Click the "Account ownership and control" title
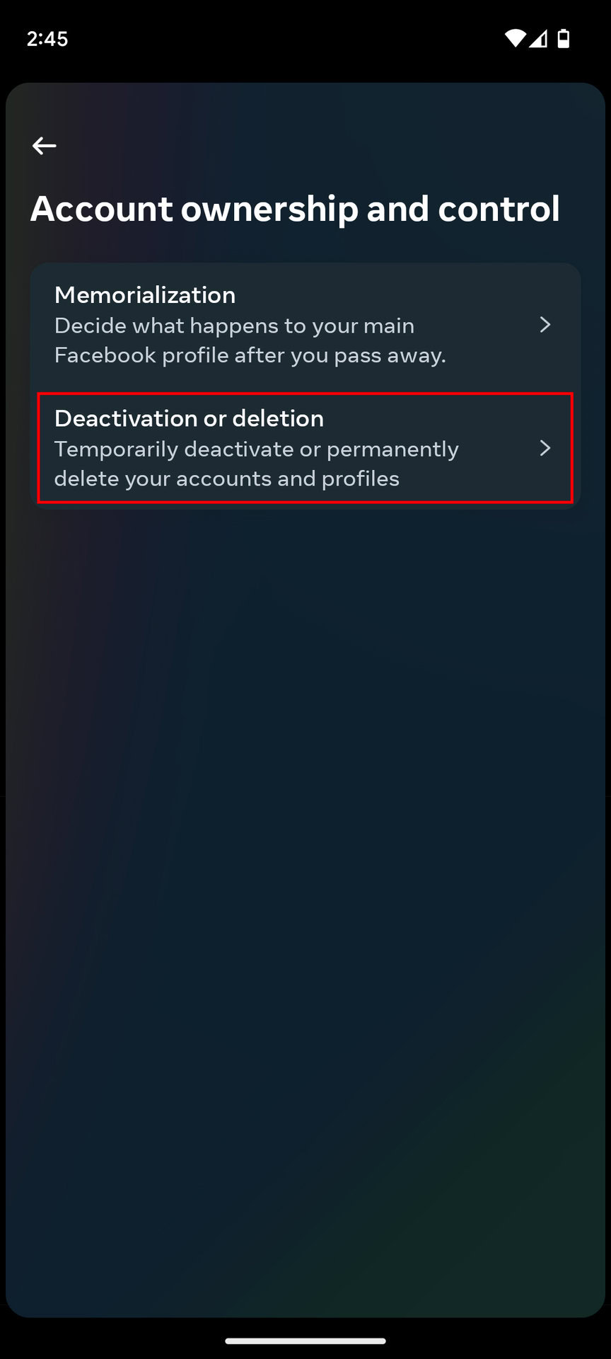 tap(295, 209)
